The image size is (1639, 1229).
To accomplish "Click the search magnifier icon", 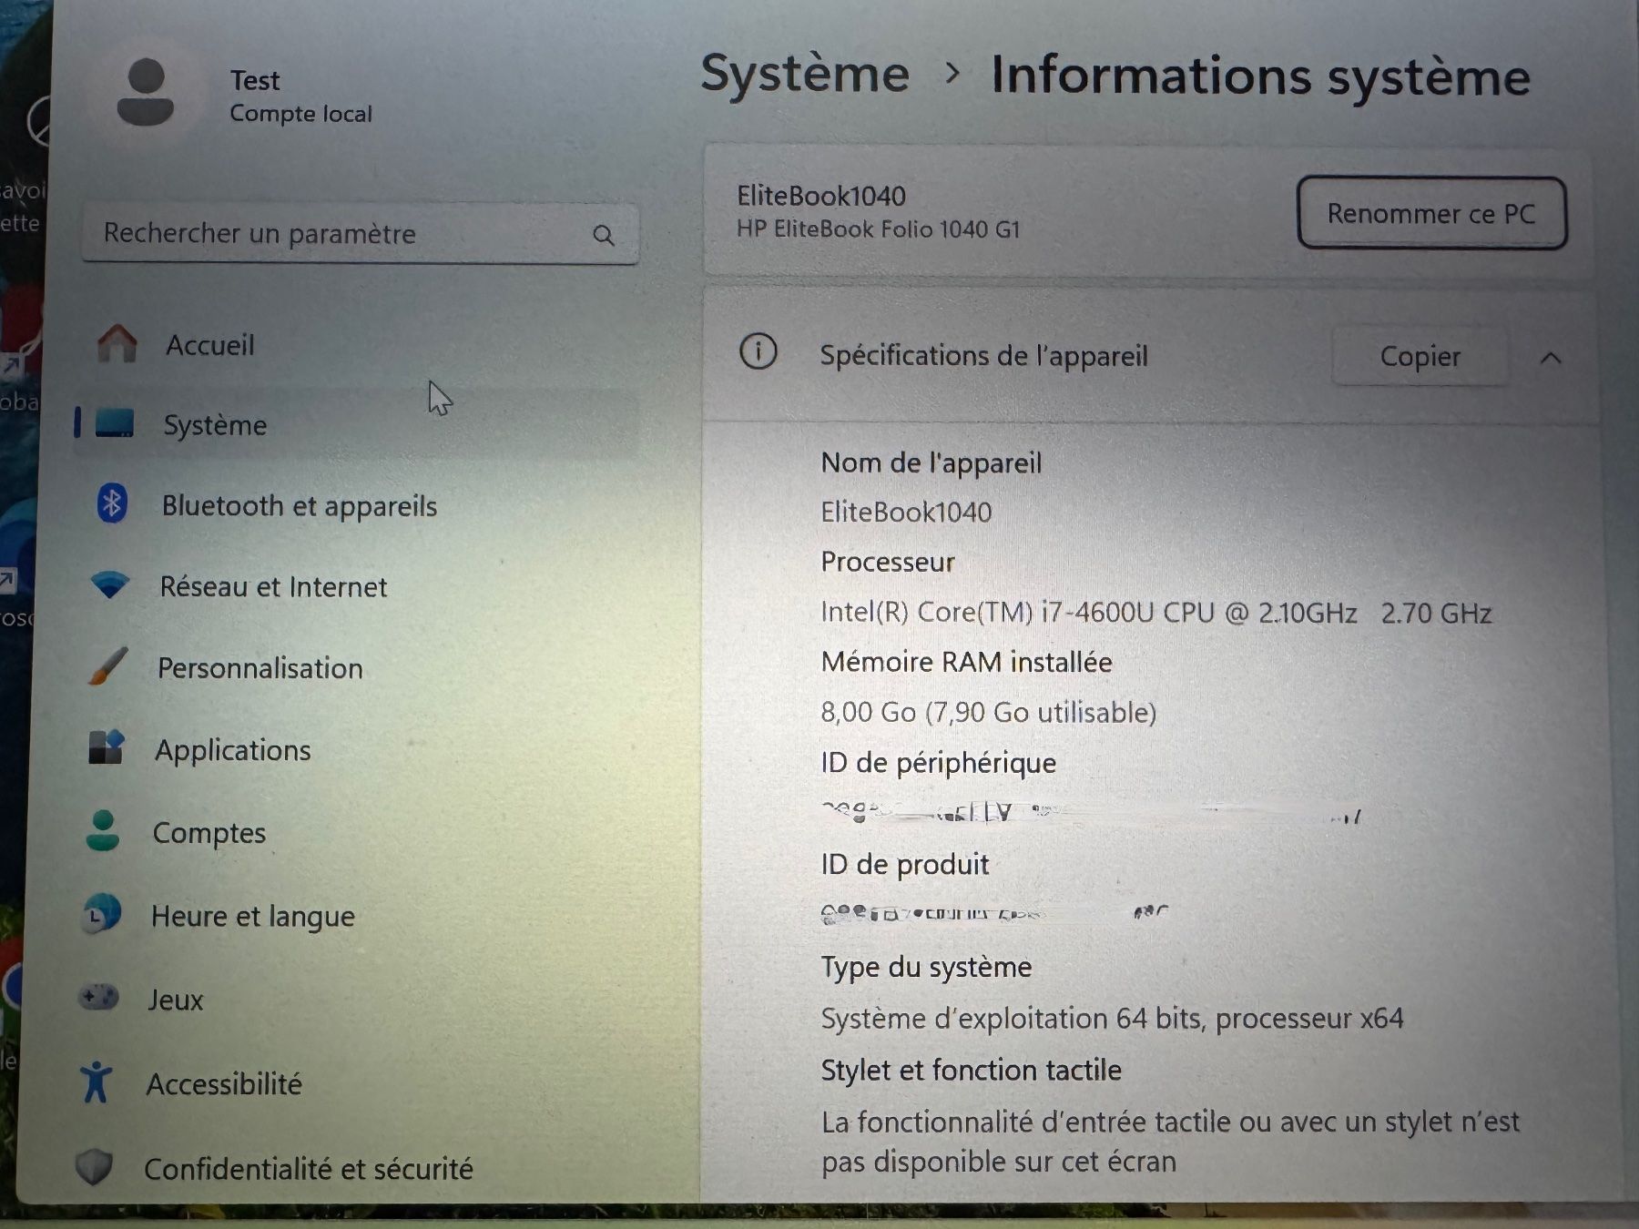I will pyautogui.click(x=603, y=235).
